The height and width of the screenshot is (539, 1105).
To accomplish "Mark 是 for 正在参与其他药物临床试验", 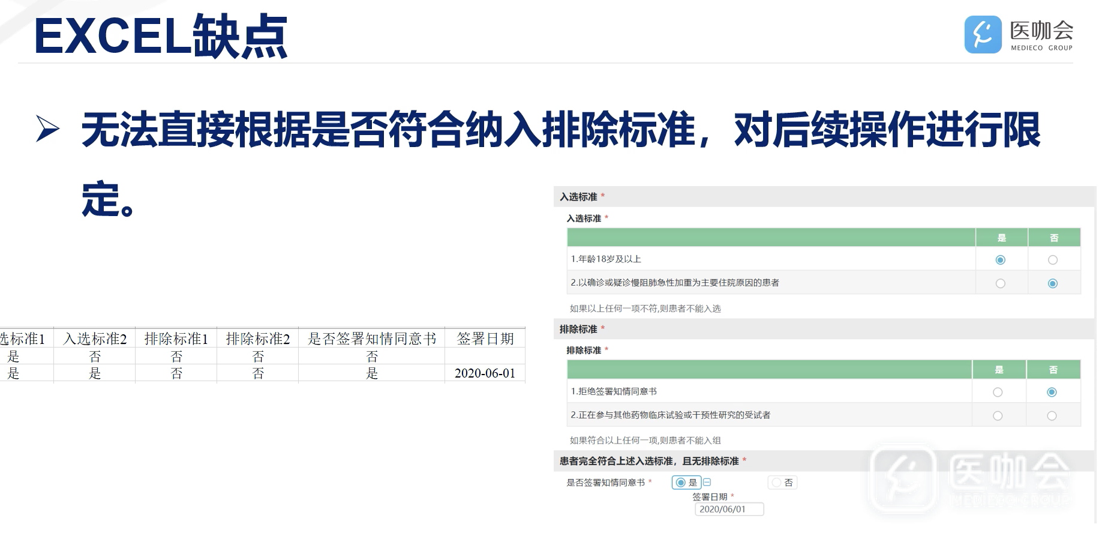I will click(998, 416).
